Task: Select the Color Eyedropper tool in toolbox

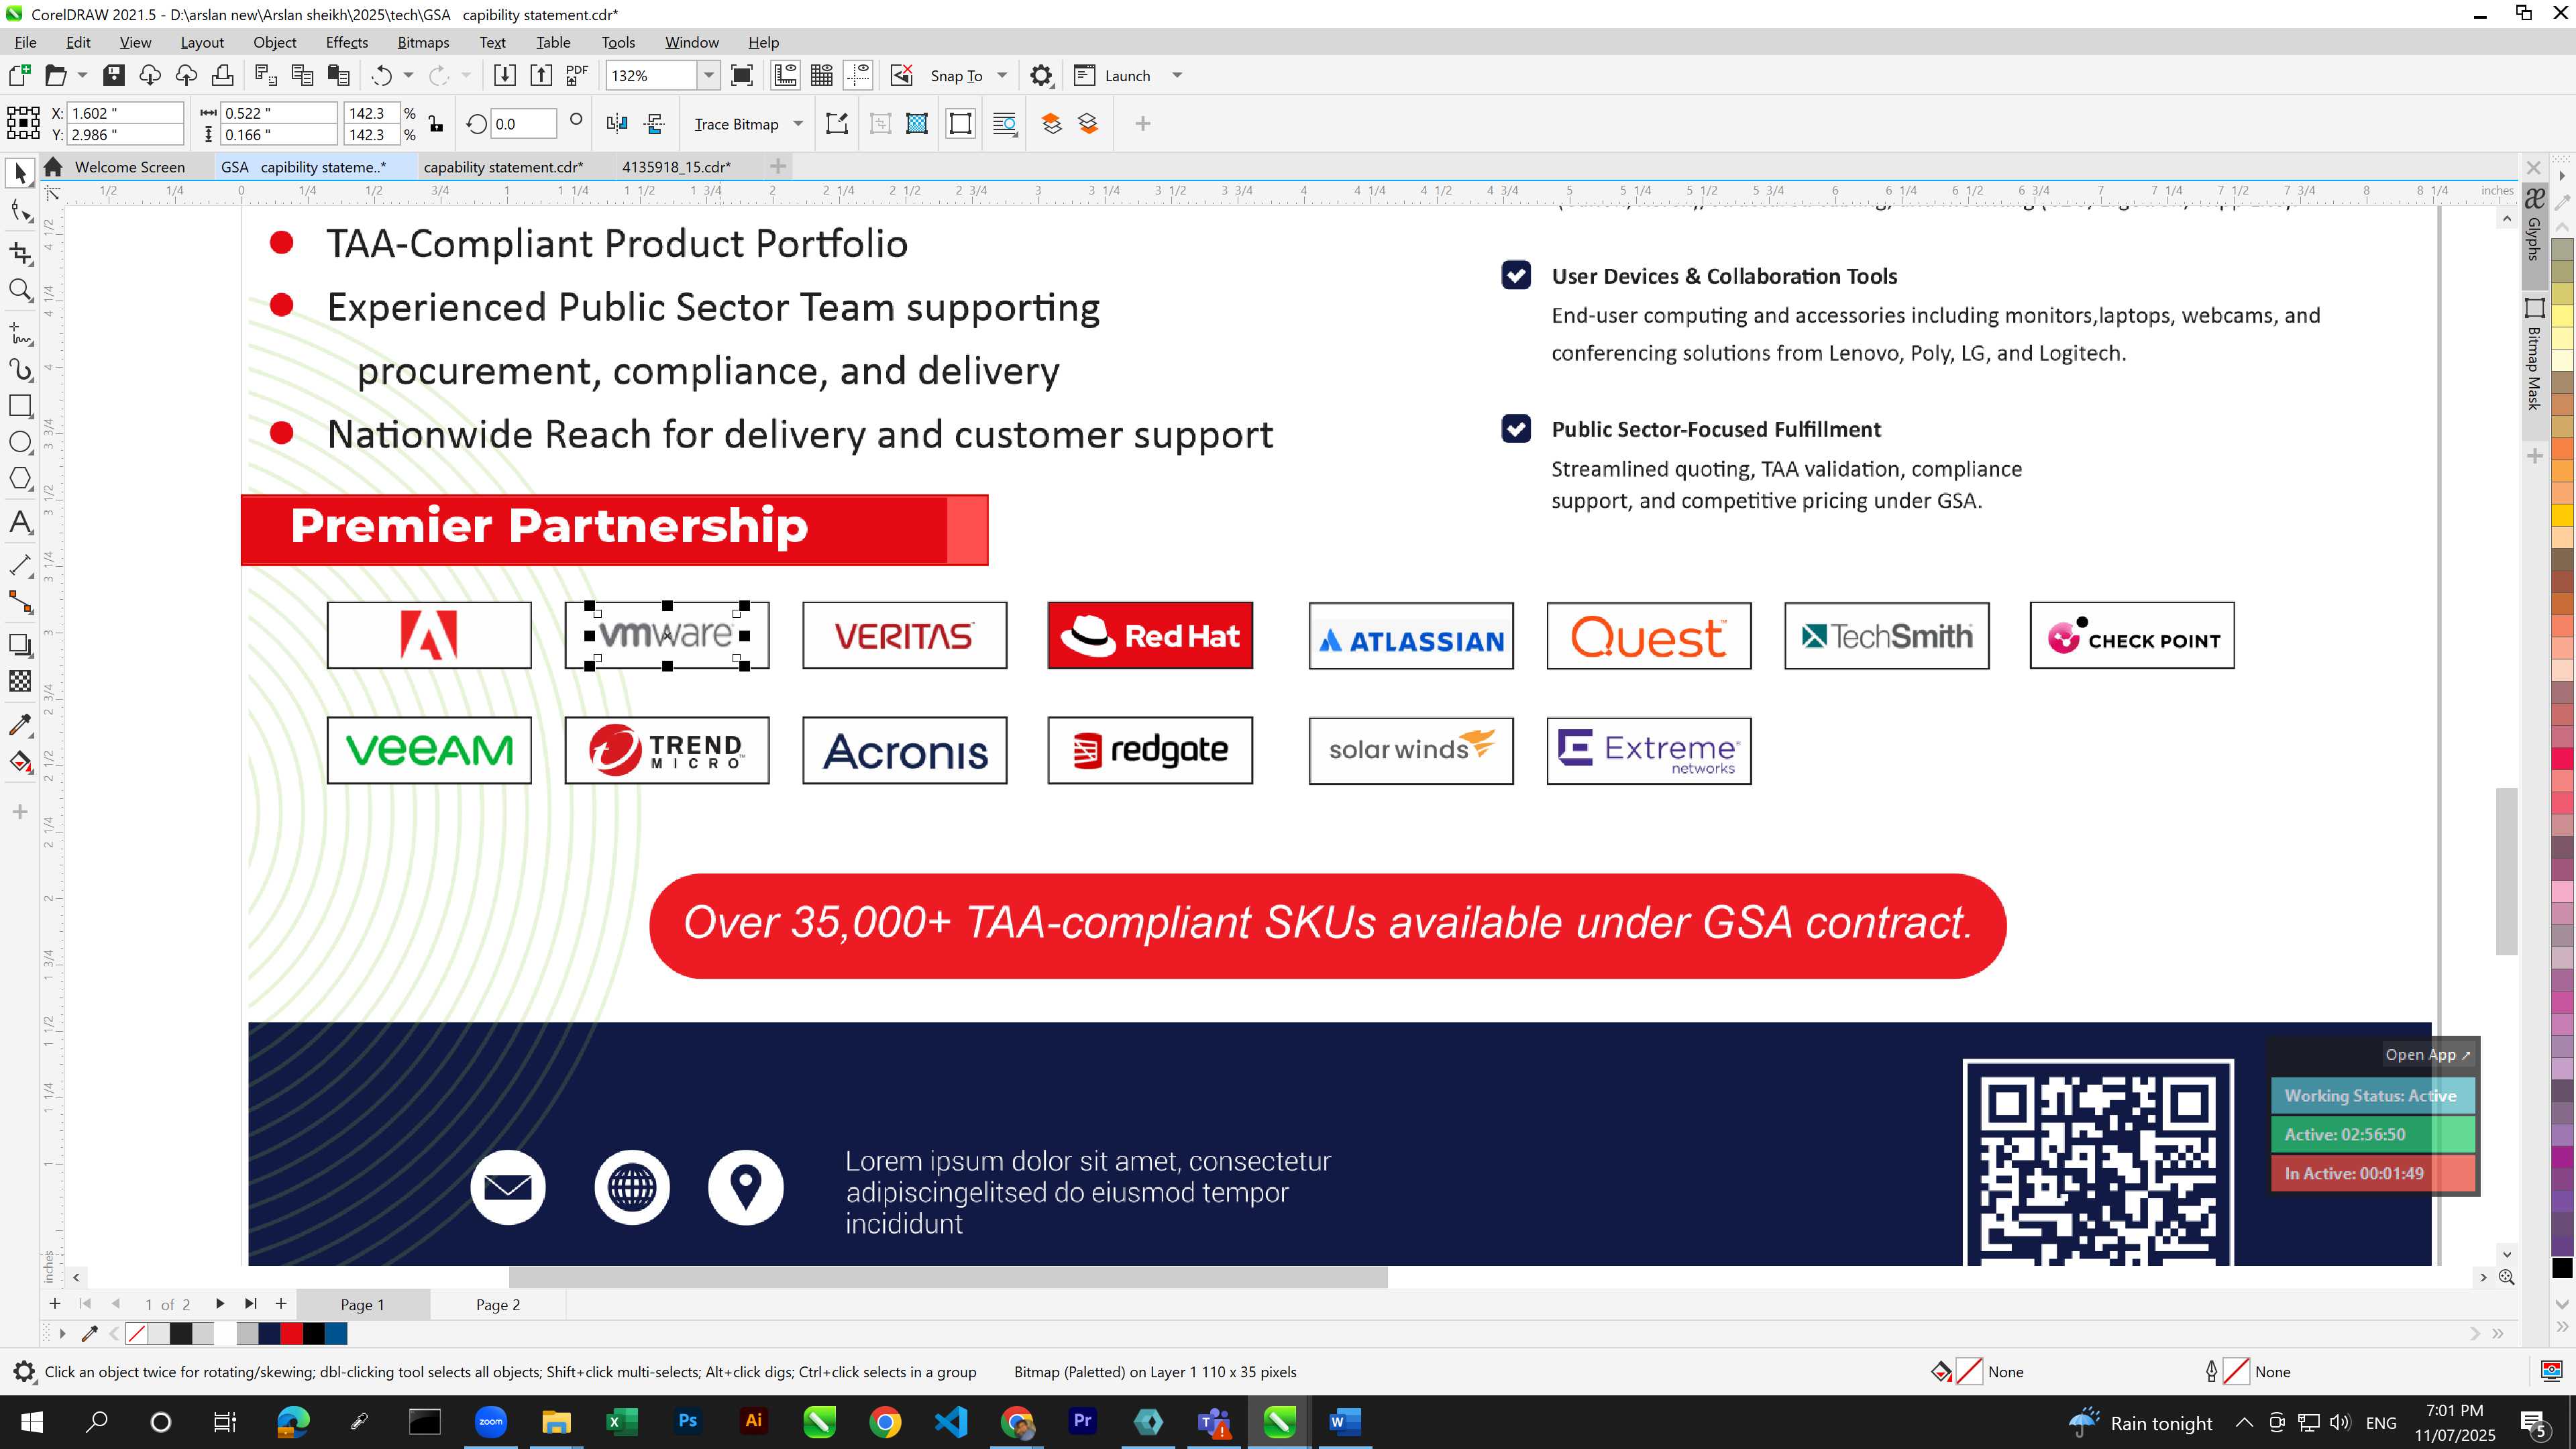Action: coord(20,725)
